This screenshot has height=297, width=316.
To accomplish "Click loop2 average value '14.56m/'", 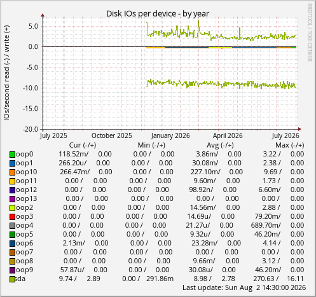I will click(203, 207).
